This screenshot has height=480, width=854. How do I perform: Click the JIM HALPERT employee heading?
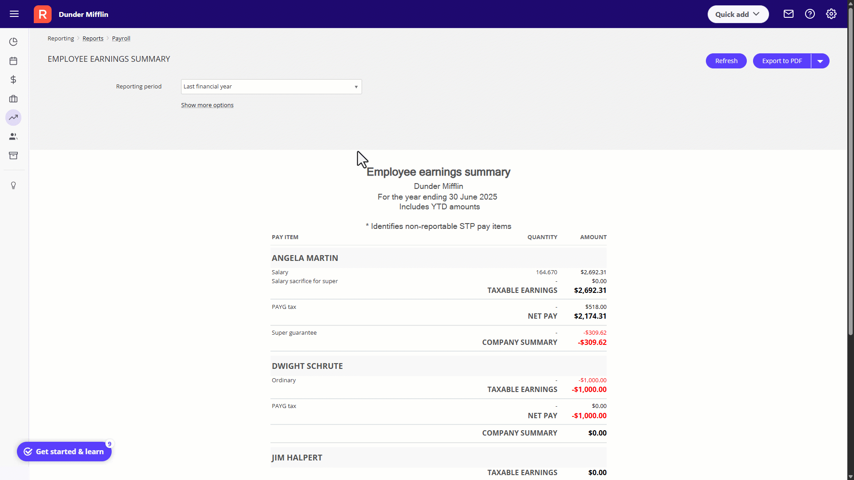(x=297, y=458)
